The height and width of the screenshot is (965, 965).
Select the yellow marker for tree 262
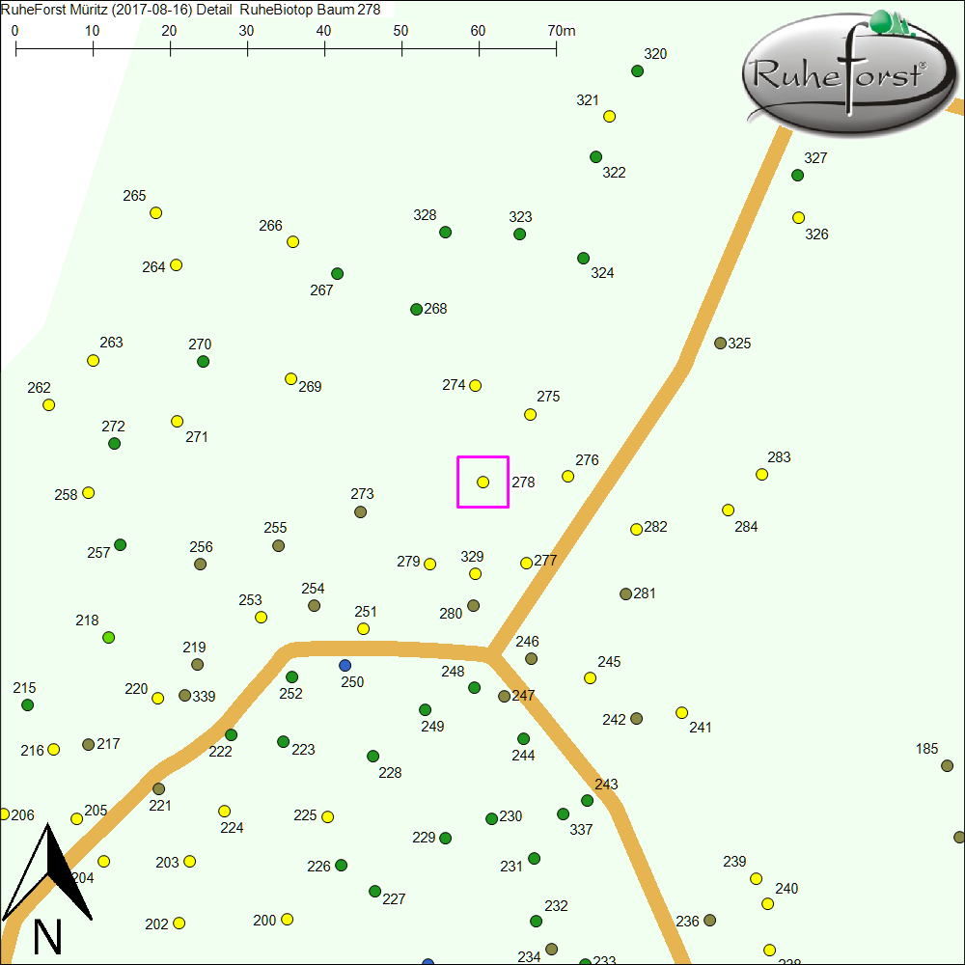click(x=49, y=405)
